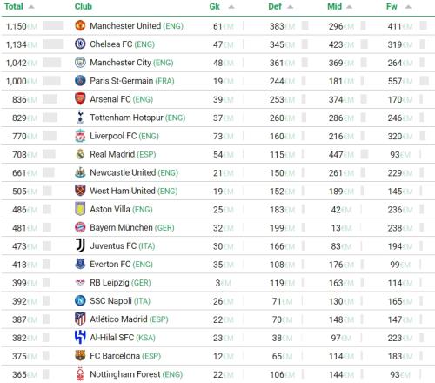Sort by Mid column header

[x=334, y=6]
